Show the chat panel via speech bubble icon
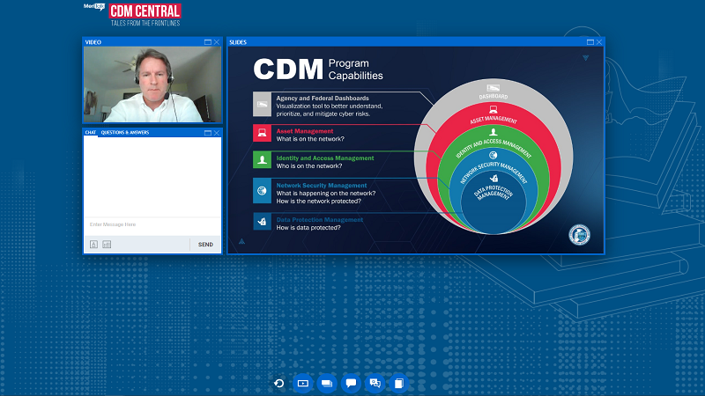705x396 pixels. pos(351,383)
